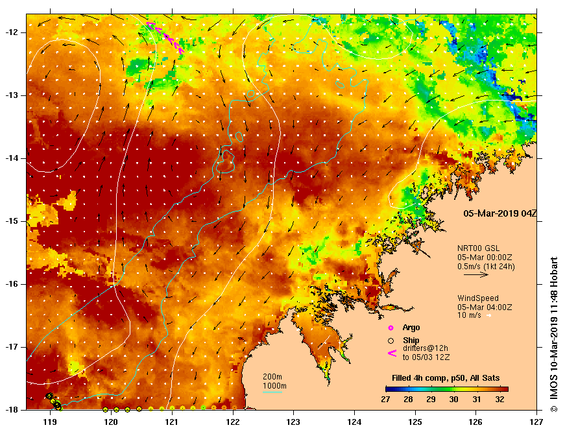Viewport: 565px width, 432px height.
Task: Click the white wind speed arrow in legend
Action: pos(489,316)
